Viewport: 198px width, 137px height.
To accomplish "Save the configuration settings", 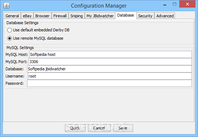I will coord(123,128).
